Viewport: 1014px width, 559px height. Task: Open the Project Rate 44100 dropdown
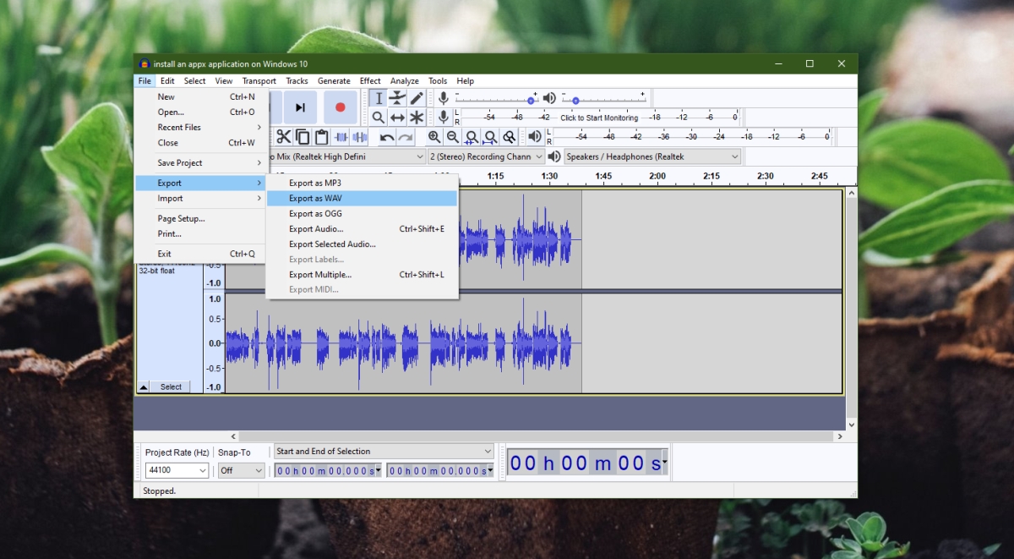point(177,470)
